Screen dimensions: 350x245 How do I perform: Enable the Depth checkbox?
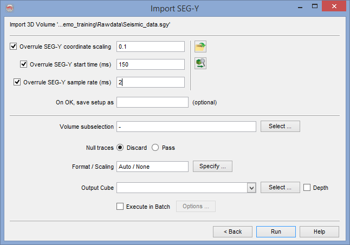(x=307, y=188)
